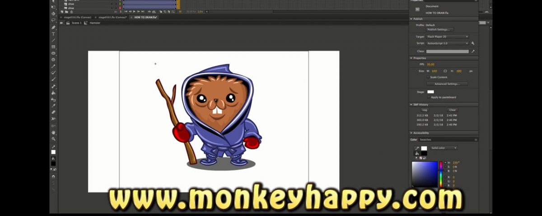
Task: Select the Pen tool
Action: (53, 27)
